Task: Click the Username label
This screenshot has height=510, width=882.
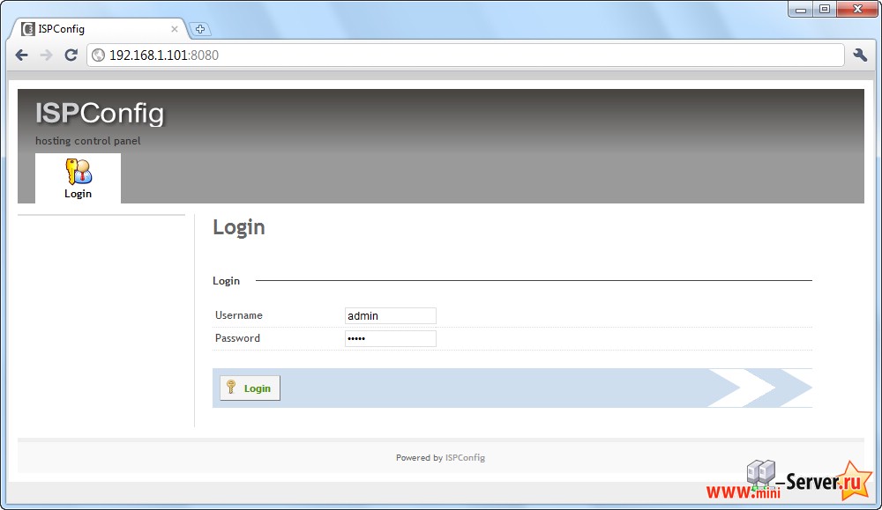Action: pos(238,315)
